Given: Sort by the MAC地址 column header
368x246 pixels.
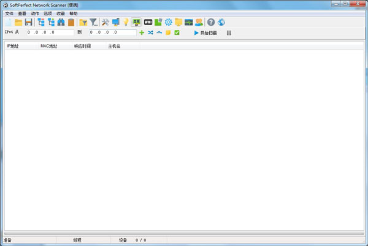Looking at the screenshot, I should tap(48, 46).
